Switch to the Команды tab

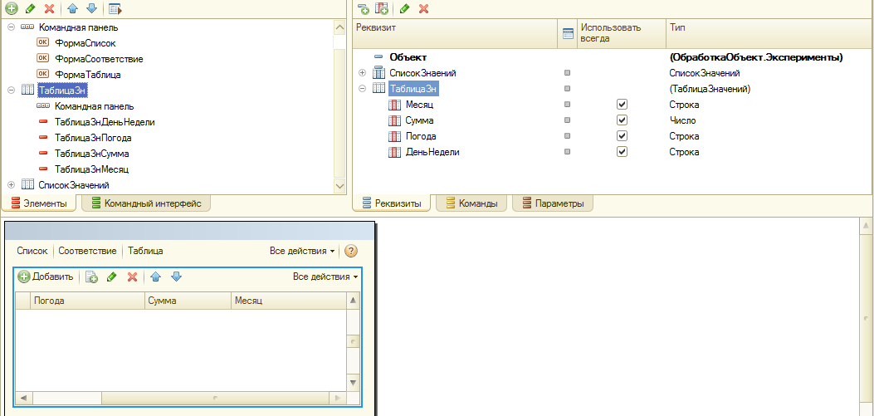tap(471, 203)
